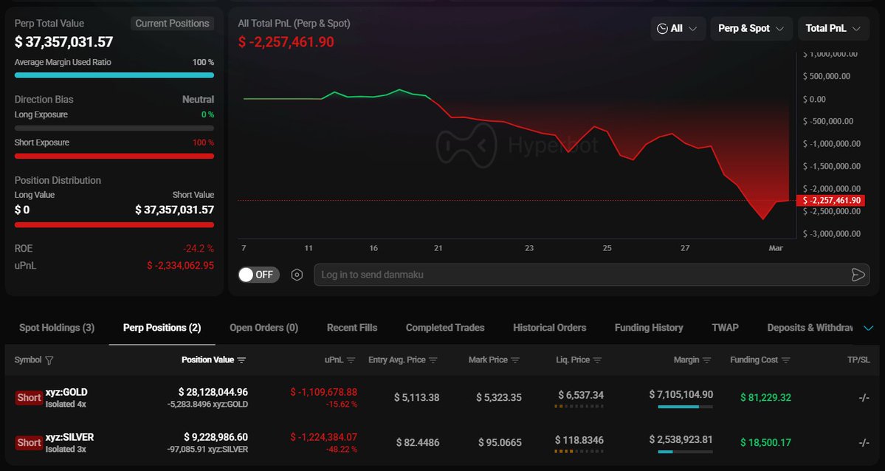
Task: Click the uPnL column sort icon
Action: 351,360
